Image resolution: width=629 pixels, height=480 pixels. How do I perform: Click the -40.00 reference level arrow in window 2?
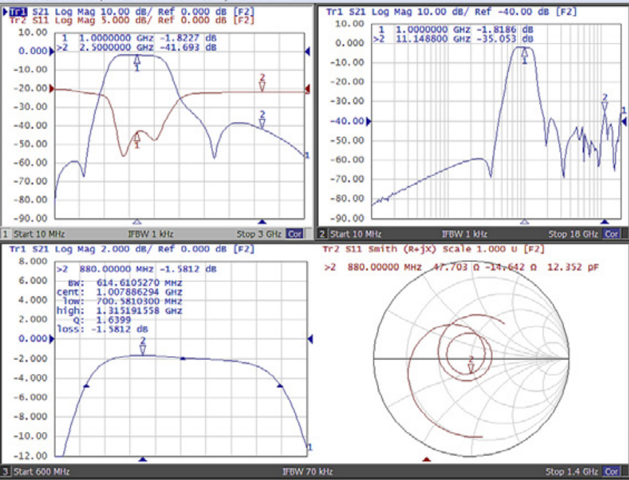pyautogui.click(x=368, y=121)
